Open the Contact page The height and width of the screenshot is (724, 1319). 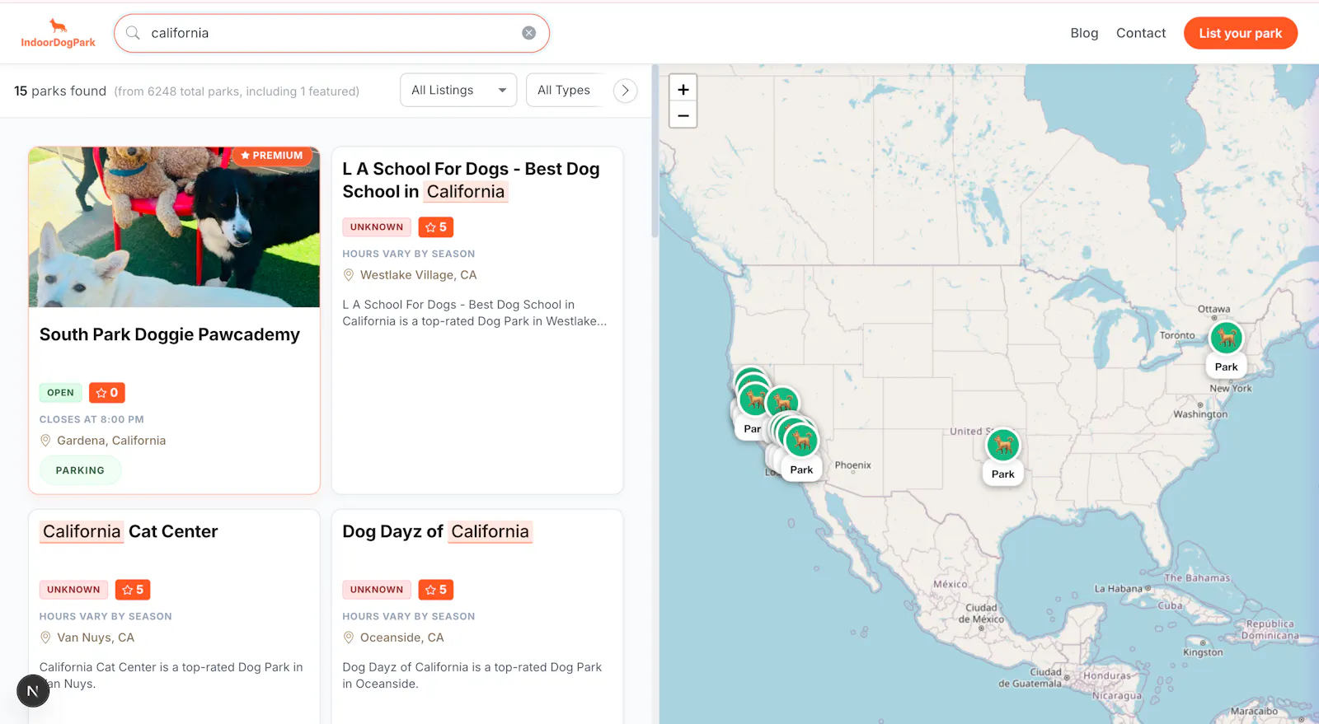pos(1141,33)
